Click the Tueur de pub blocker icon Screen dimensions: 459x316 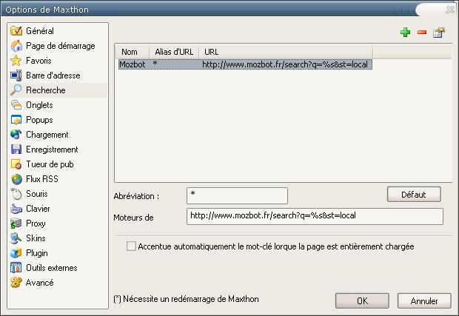point(16,164)
